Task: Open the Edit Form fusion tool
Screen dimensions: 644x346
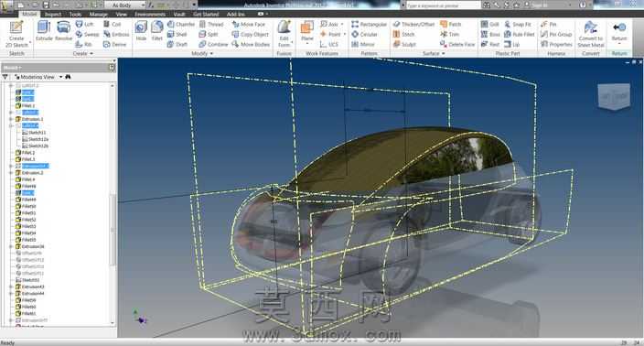Action: [284, 34]
